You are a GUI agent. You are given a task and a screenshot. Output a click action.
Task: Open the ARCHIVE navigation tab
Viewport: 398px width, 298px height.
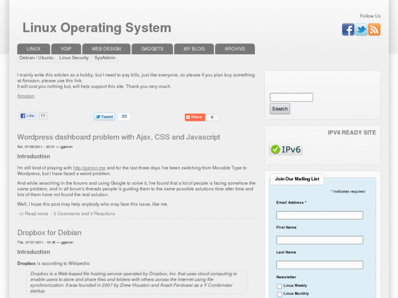click(235, 49)
